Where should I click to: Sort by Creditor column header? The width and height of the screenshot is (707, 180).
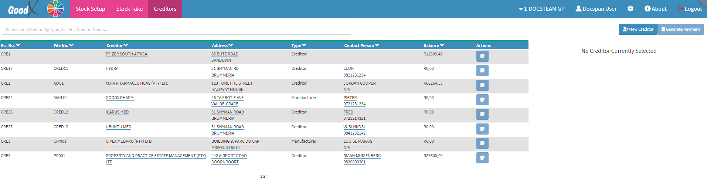point(117,45)
